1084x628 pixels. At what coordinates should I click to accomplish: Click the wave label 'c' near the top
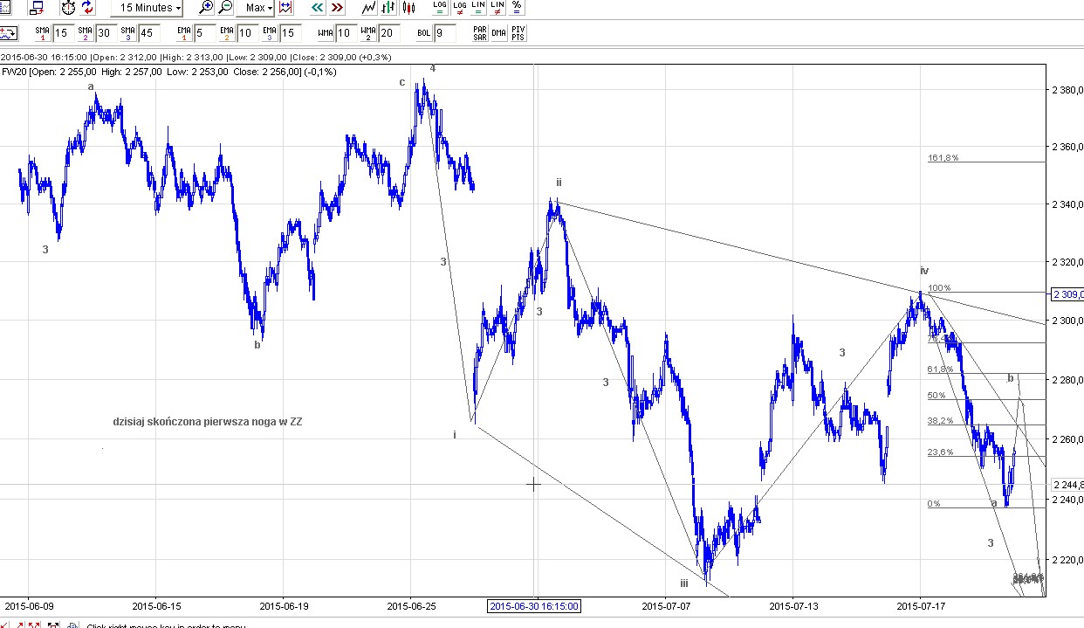(402, 82)
